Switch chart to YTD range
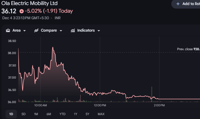 [x=62, y=114]
